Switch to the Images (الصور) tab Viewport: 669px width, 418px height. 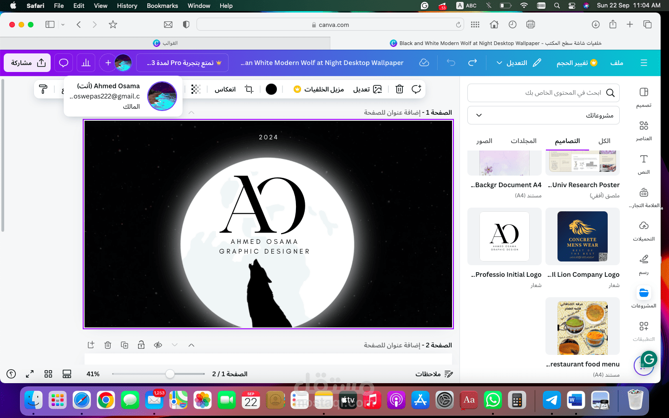(484, 141)
